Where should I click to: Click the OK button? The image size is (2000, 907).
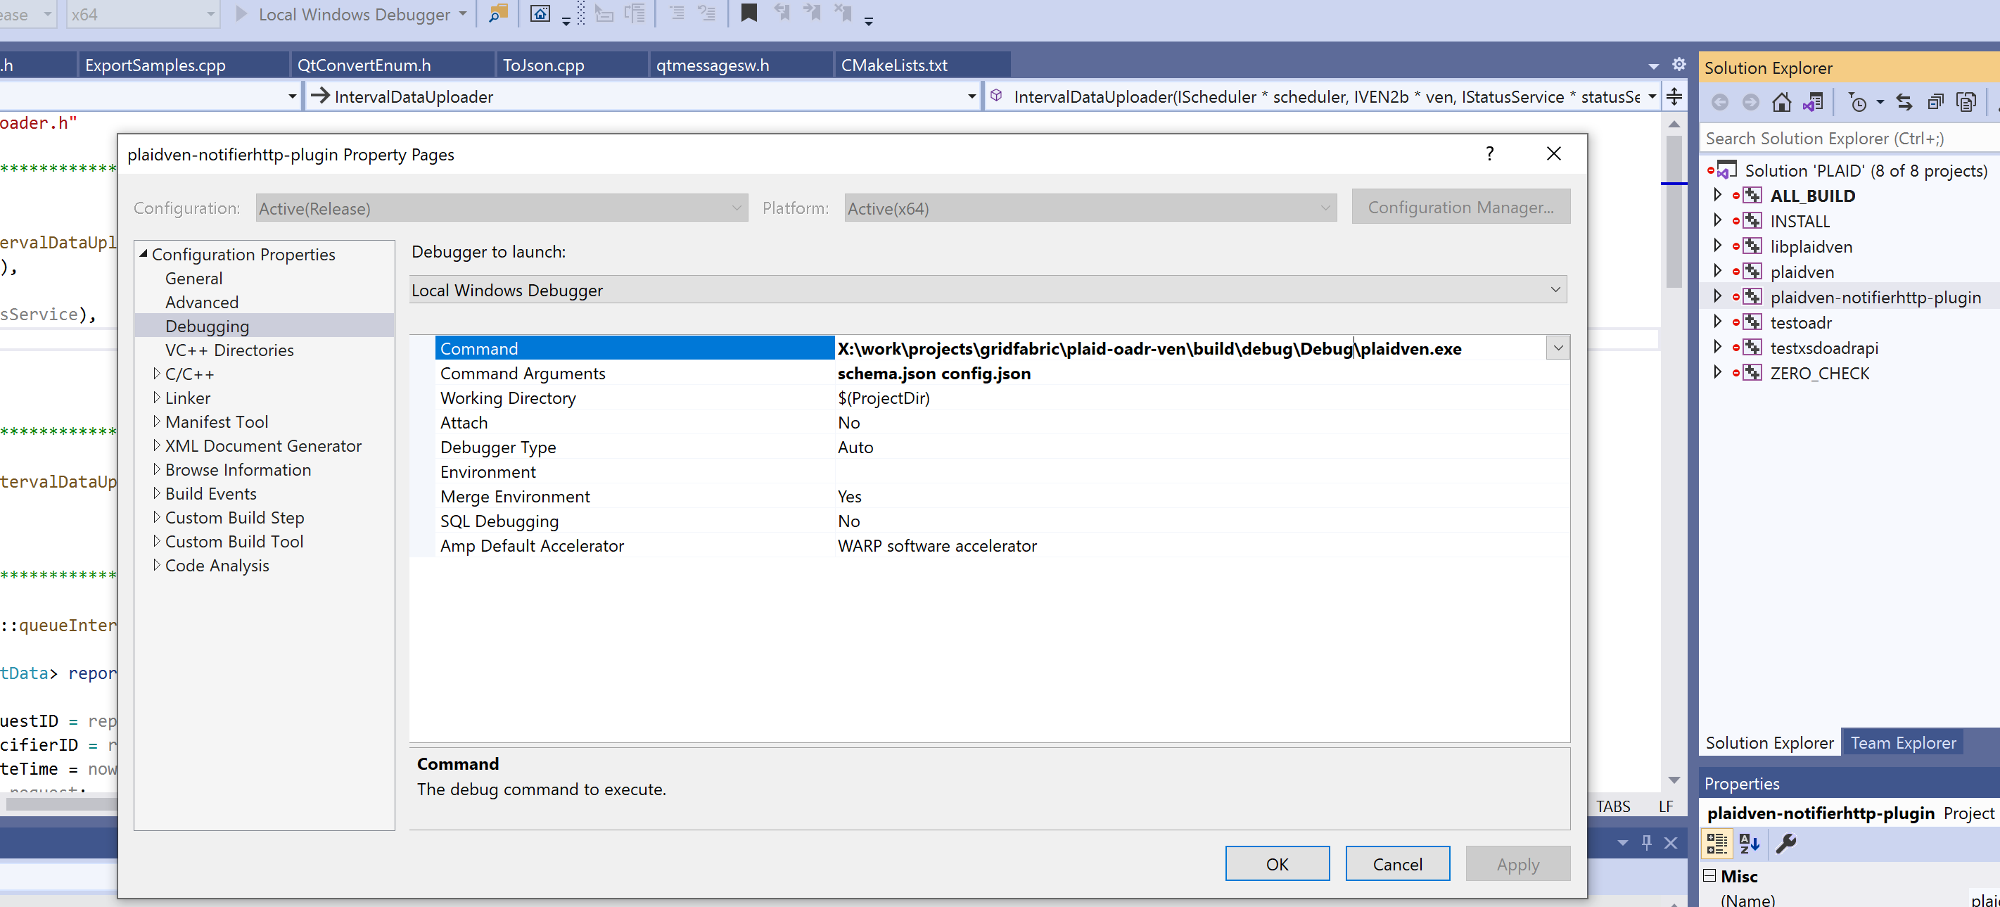[1276, 863]
